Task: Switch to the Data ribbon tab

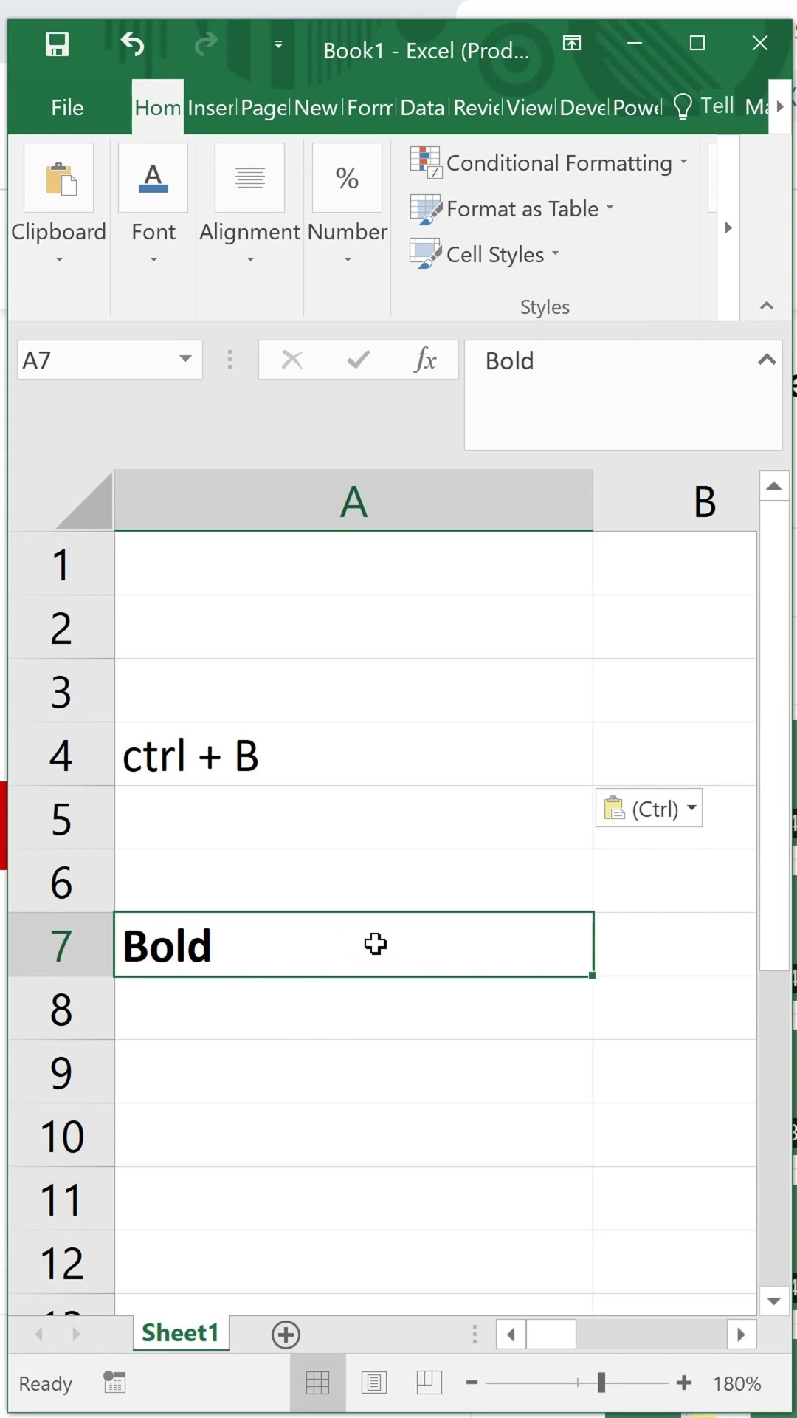Action: point(423,108)
